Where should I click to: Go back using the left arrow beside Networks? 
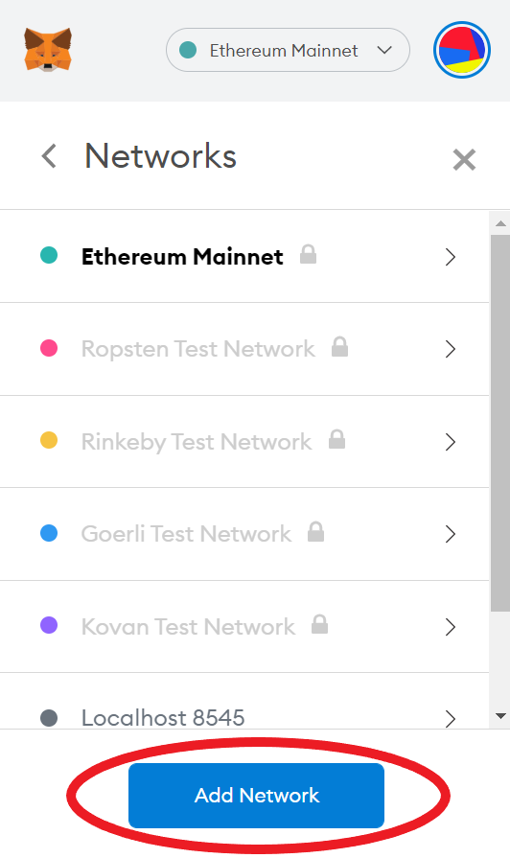tap(49, 156)
